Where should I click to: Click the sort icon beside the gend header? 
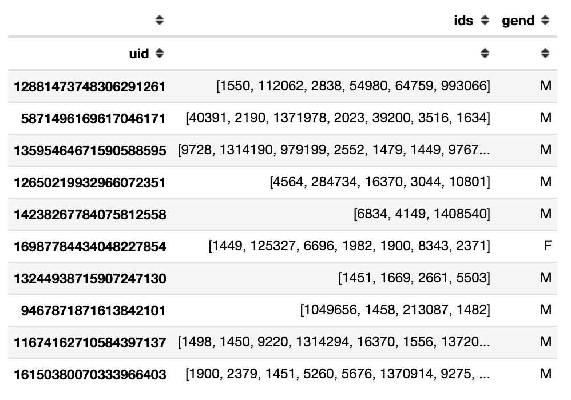(x=545, y=21)
